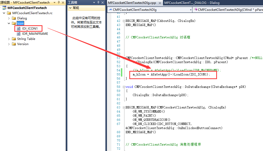Screen dimensions: 263x151
Task: Click the toolbox empty-group hint text
Action: (x=86, y=22)
